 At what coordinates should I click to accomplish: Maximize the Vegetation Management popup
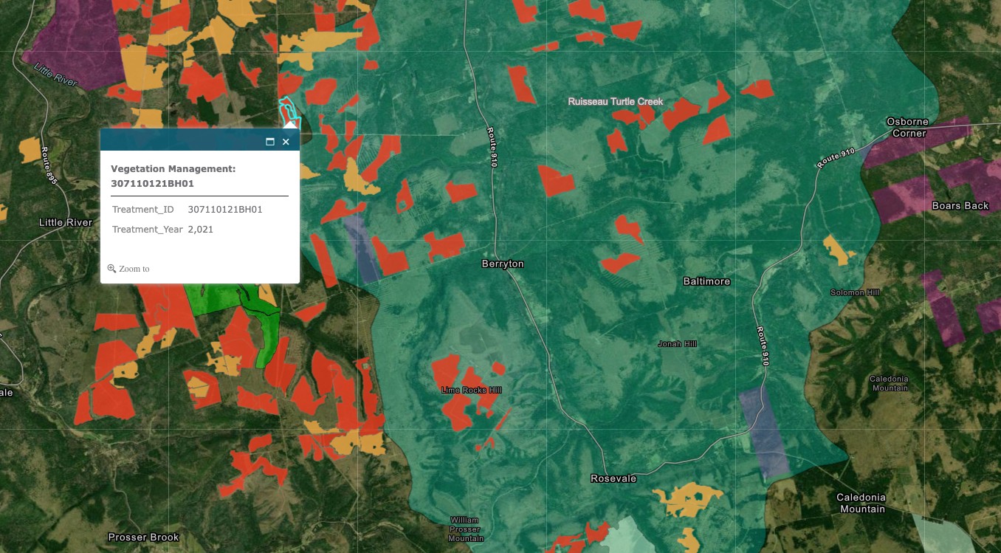point(270,142)
